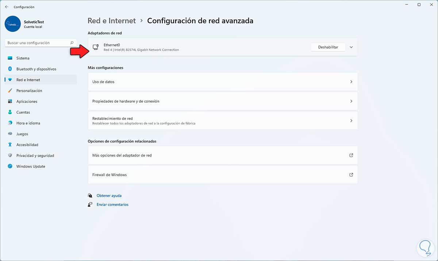Click the back arrow icon
Viewport: 438px width, 261px height.
coord(7,7)
